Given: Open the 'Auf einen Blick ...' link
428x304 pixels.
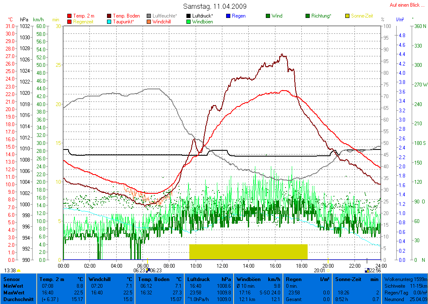Looking at the screenshot, I should click(404, 5).
